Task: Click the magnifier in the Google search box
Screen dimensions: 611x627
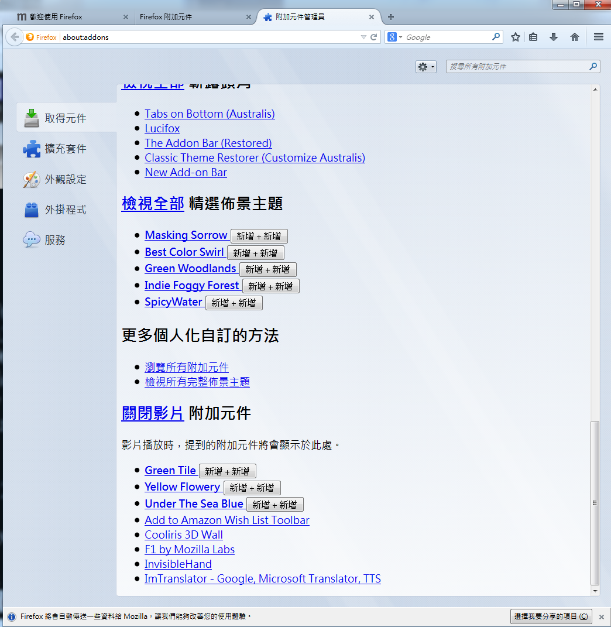Action: tap(496, 37)
